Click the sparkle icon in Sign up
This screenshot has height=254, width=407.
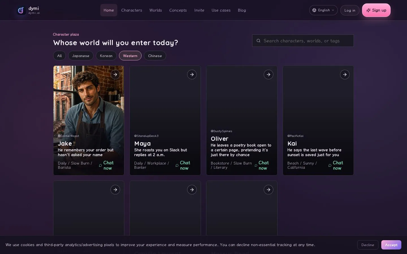coord(368,10)
